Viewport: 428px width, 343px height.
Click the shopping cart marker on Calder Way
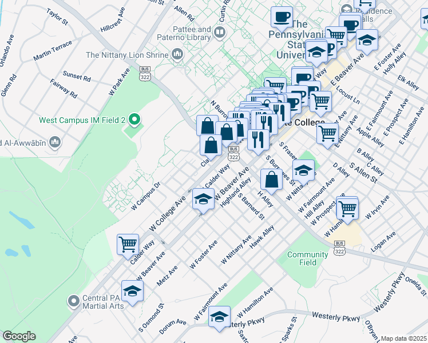point(128,244)
